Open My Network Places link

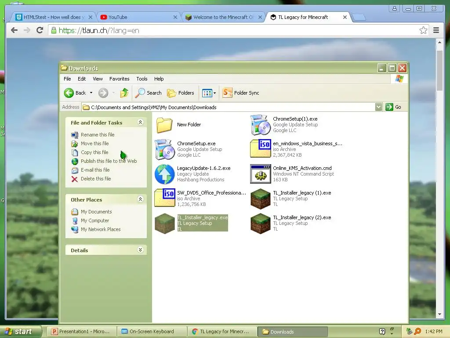[101, 229]
